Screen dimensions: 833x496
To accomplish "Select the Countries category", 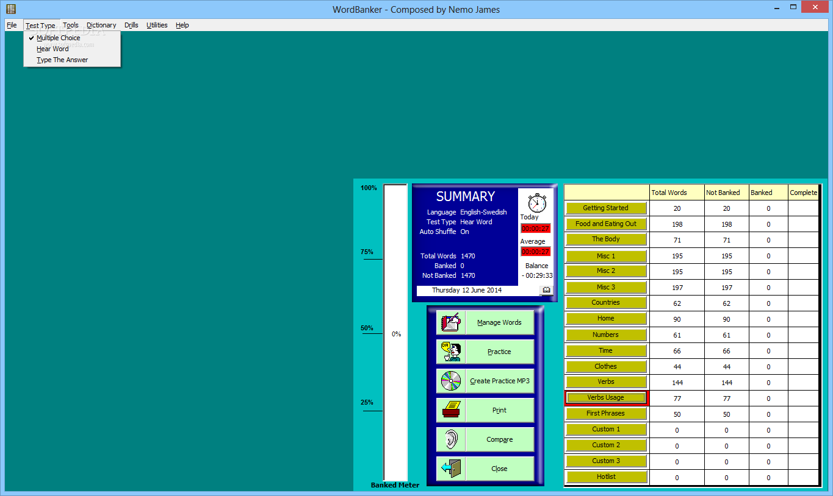I will click(x=606, y=303).
